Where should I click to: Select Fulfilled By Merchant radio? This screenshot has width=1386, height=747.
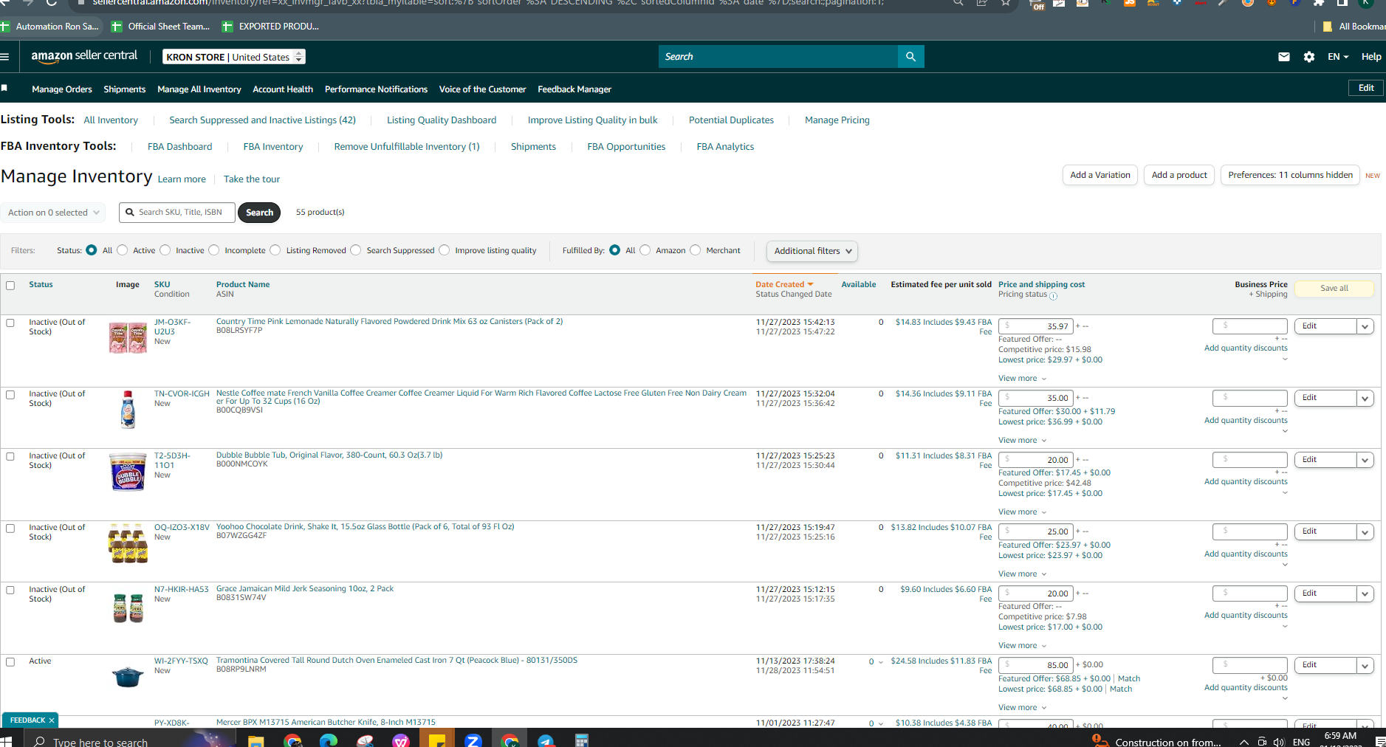click(x=696, y=250)
